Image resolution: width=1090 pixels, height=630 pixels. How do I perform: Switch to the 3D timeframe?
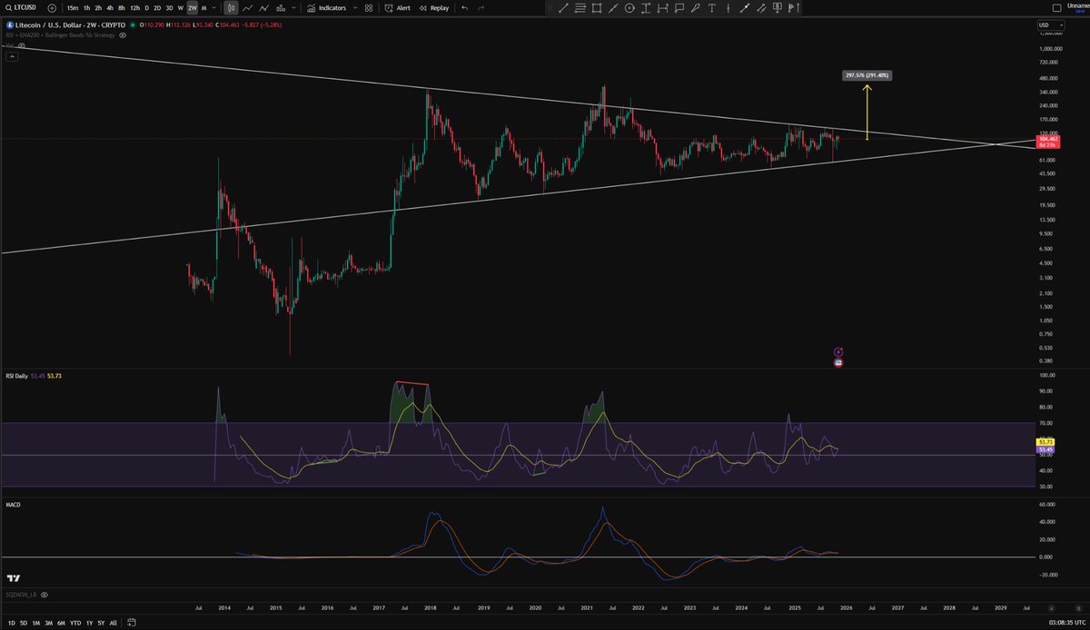coord(169,8)
